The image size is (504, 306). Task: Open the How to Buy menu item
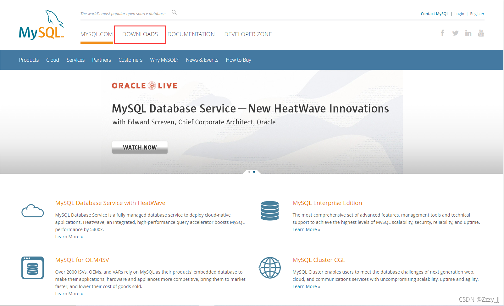coord(239,60)
